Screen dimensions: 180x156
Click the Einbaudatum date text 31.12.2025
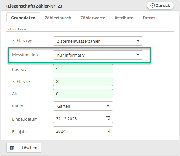click(x=67, y=119)
